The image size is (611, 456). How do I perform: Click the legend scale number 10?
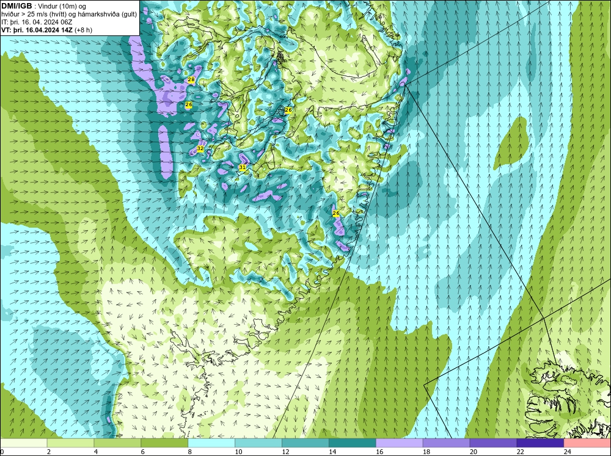click(238, 452)
